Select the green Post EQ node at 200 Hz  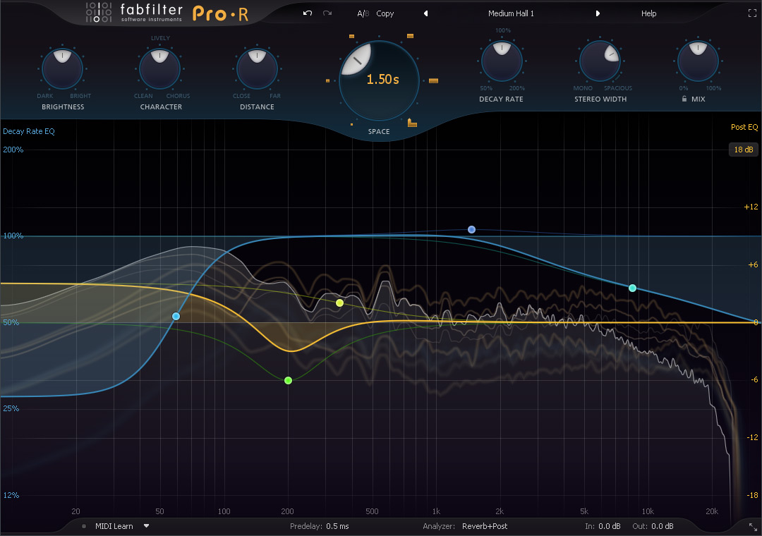(x=288, y=381)
